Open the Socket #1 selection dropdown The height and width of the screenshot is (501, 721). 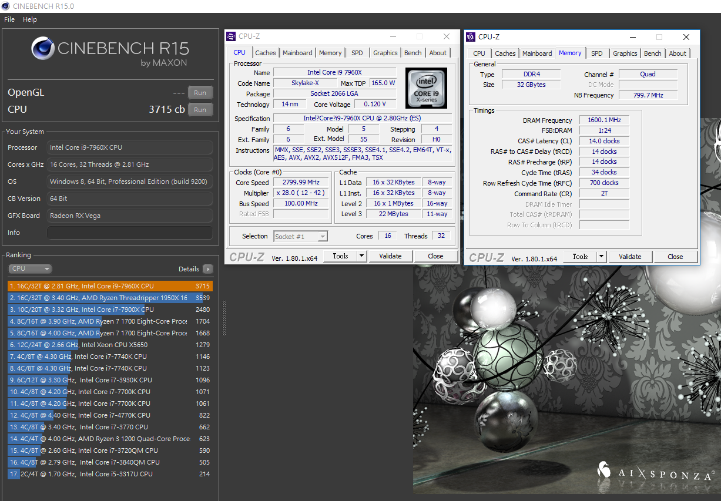[300, 236]
